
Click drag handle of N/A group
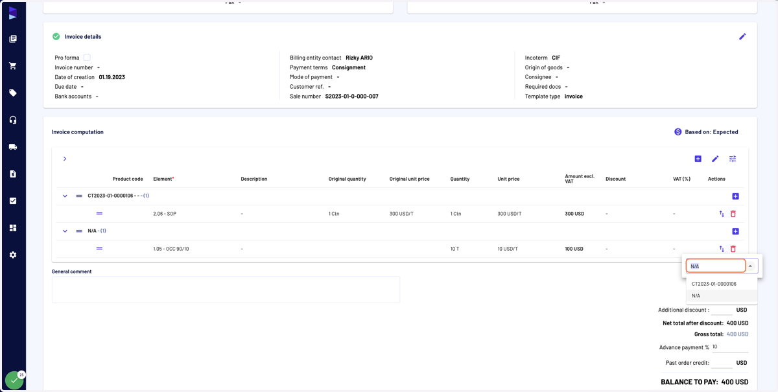(79, 231)
